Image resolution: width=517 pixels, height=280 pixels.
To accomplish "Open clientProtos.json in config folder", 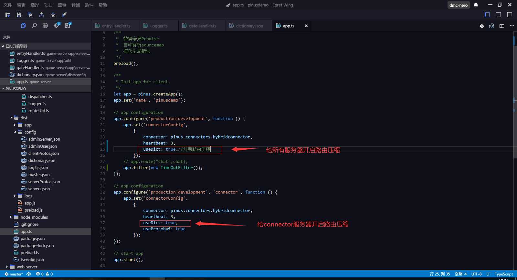I will pyautogui.click(x=46, y=154).
